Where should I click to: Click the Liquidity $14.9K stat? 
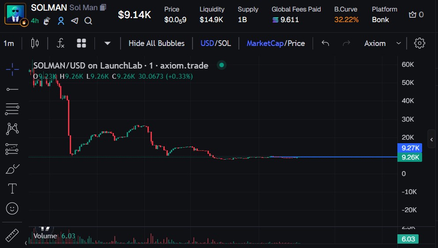tap(212, 15)
